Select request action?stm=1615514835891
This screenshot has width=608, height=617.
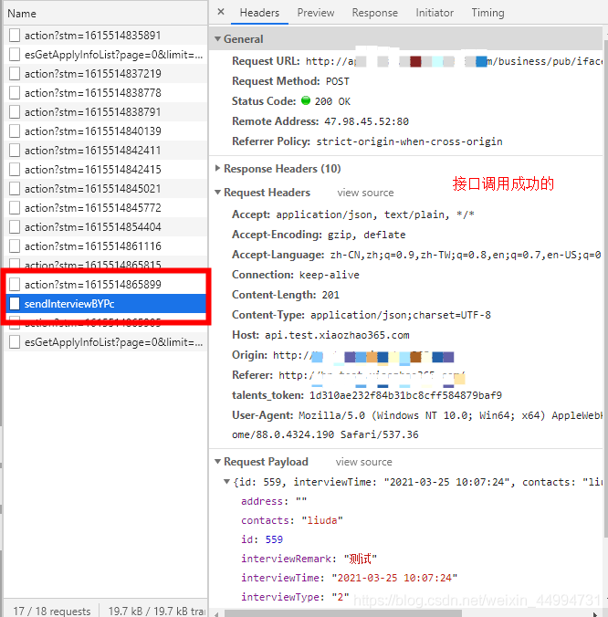coord(106,36)
